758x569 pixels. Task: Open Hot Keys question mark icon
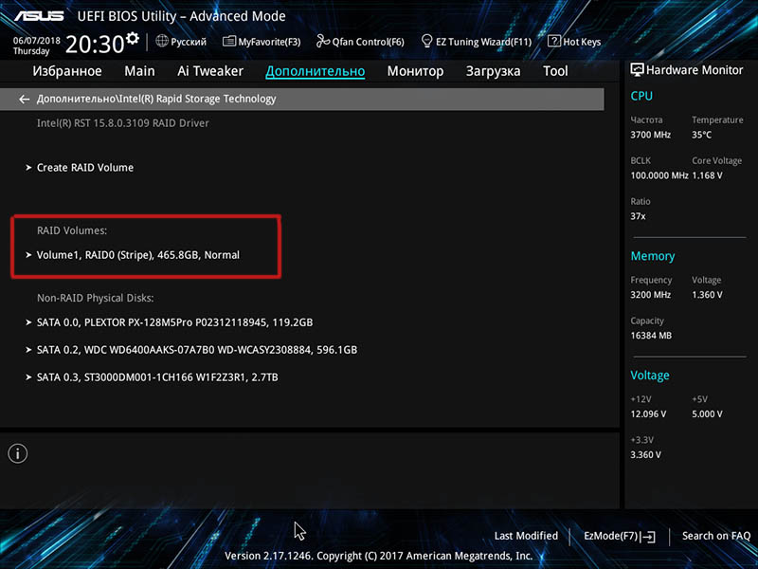coord(554,41)
